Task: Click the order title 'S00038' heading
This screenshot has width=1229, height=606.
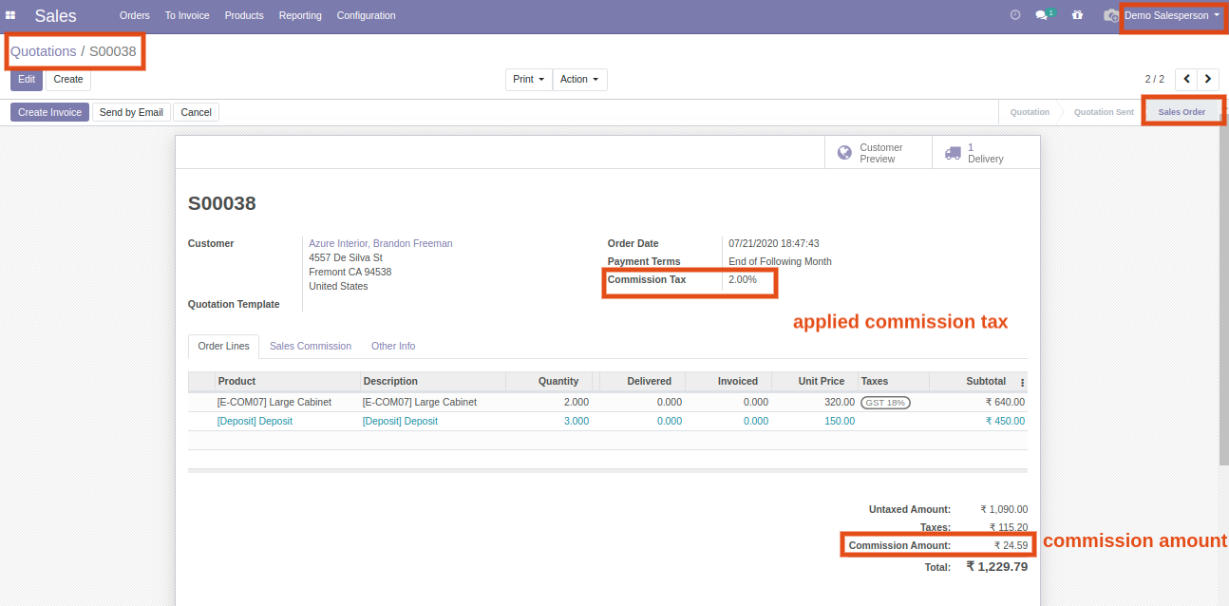Action: (222, 204)
